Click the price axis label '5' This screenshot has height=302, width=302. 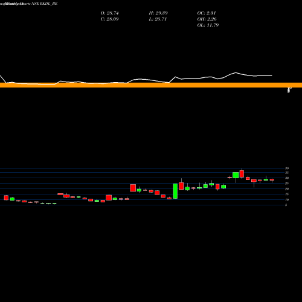[286, 205]
